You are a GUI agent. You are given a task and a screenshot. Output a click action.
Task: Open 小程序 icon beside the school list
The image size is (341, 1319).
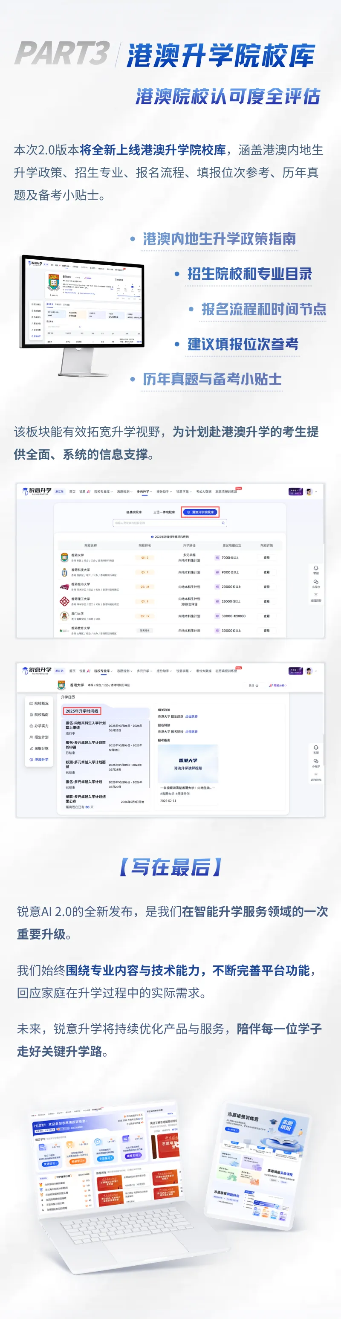pyautogui.click(x=316, y=582)
